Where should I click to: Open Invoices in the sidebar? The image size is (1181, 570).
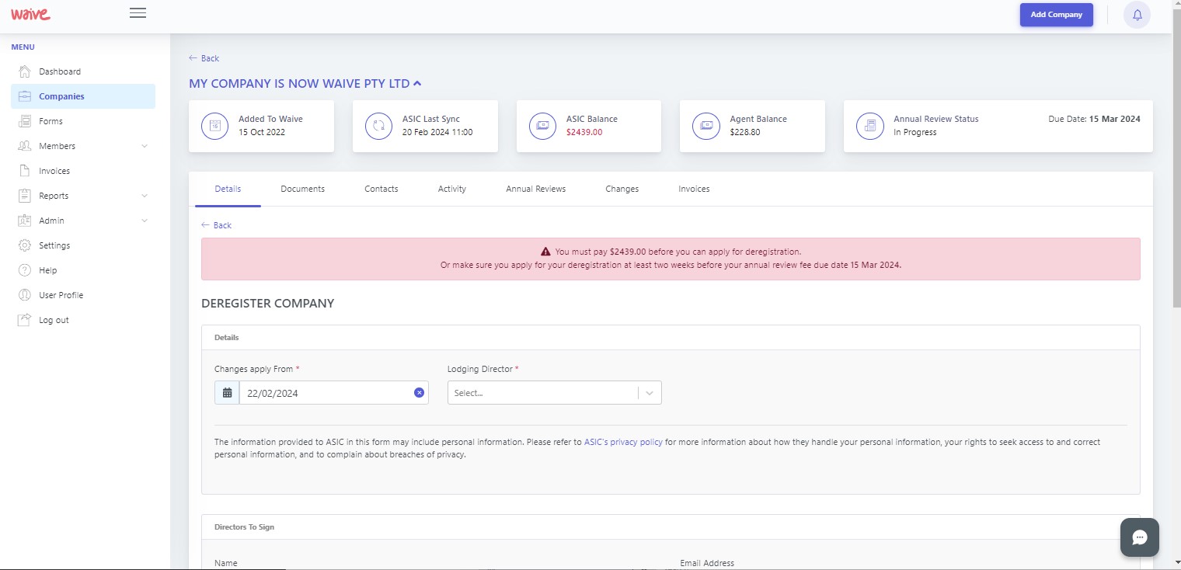(83, 171)
